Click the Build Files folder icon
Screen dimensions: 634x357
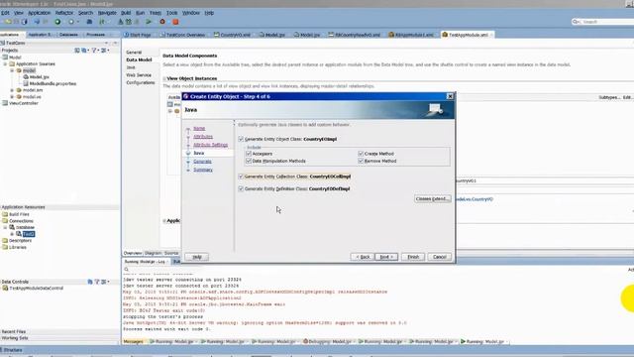coord(5,214)
